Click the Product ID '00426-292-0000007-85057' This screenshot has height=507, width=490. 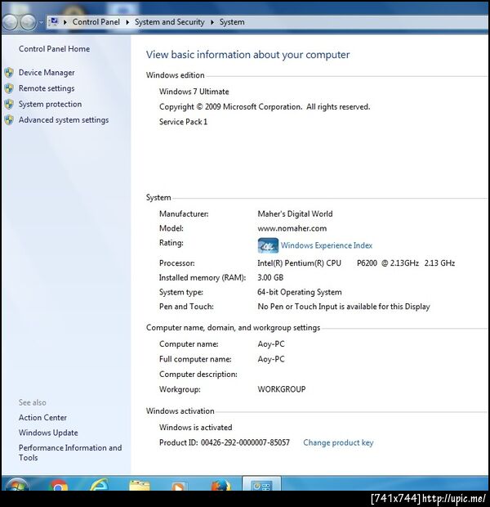coord(245,442)
